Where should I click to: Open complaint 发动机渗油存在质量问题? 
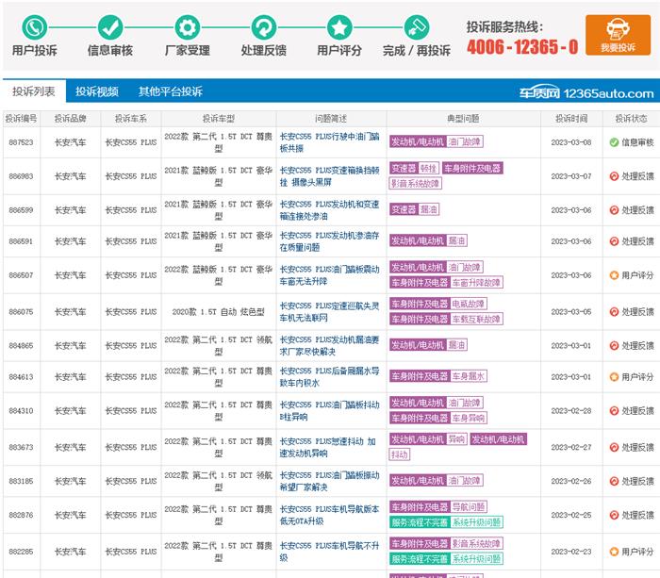coord(330,241)
